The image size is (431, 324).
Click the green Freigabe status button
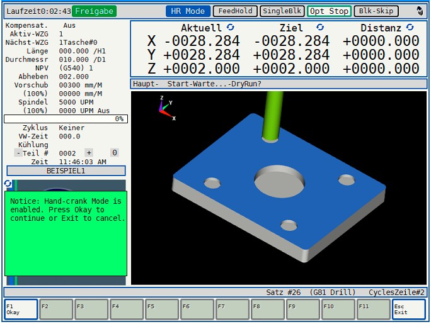pos(95,11)
